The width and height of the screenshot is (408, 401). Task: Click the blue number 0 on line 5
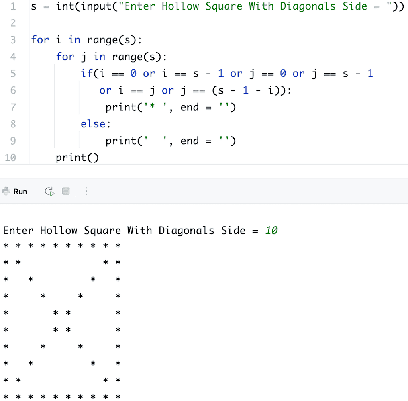click(x=133, y=73)
